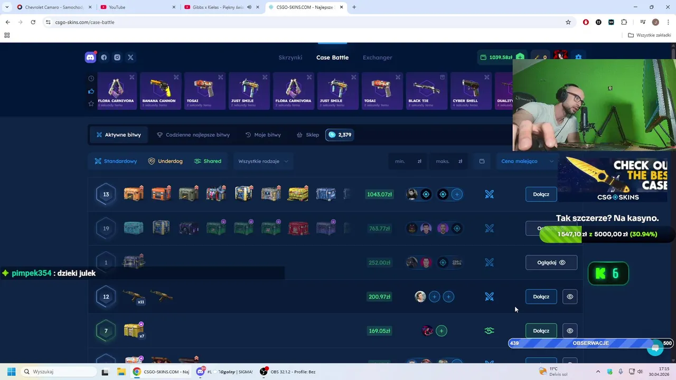676x380 pixels.
Task: Click the maks. price input field
Action: pos(449,161)
